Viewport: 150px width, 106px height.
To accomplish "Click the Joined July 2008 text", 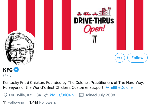I will 100,95.
